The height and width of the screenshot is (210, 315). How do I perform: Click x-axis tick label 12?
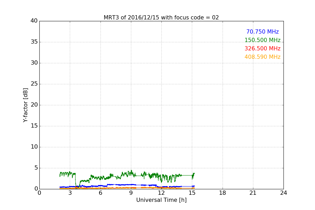click(161, 193)
